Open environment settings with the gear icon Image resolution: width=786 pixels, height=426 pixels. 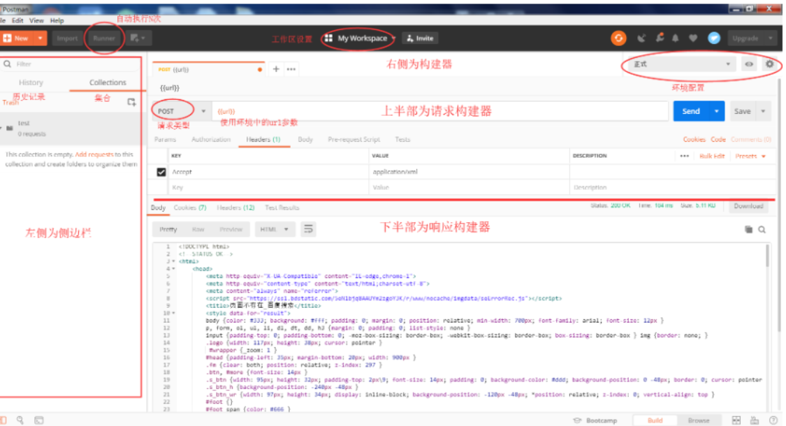point(769,63)
